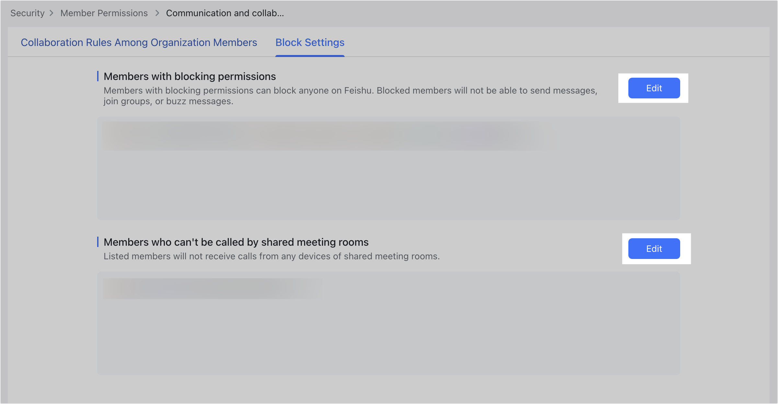Image resolution: width=778 pixels, height=404 pixels.
Task: Click the Members who can't be called heading
Action: [236, 242]
